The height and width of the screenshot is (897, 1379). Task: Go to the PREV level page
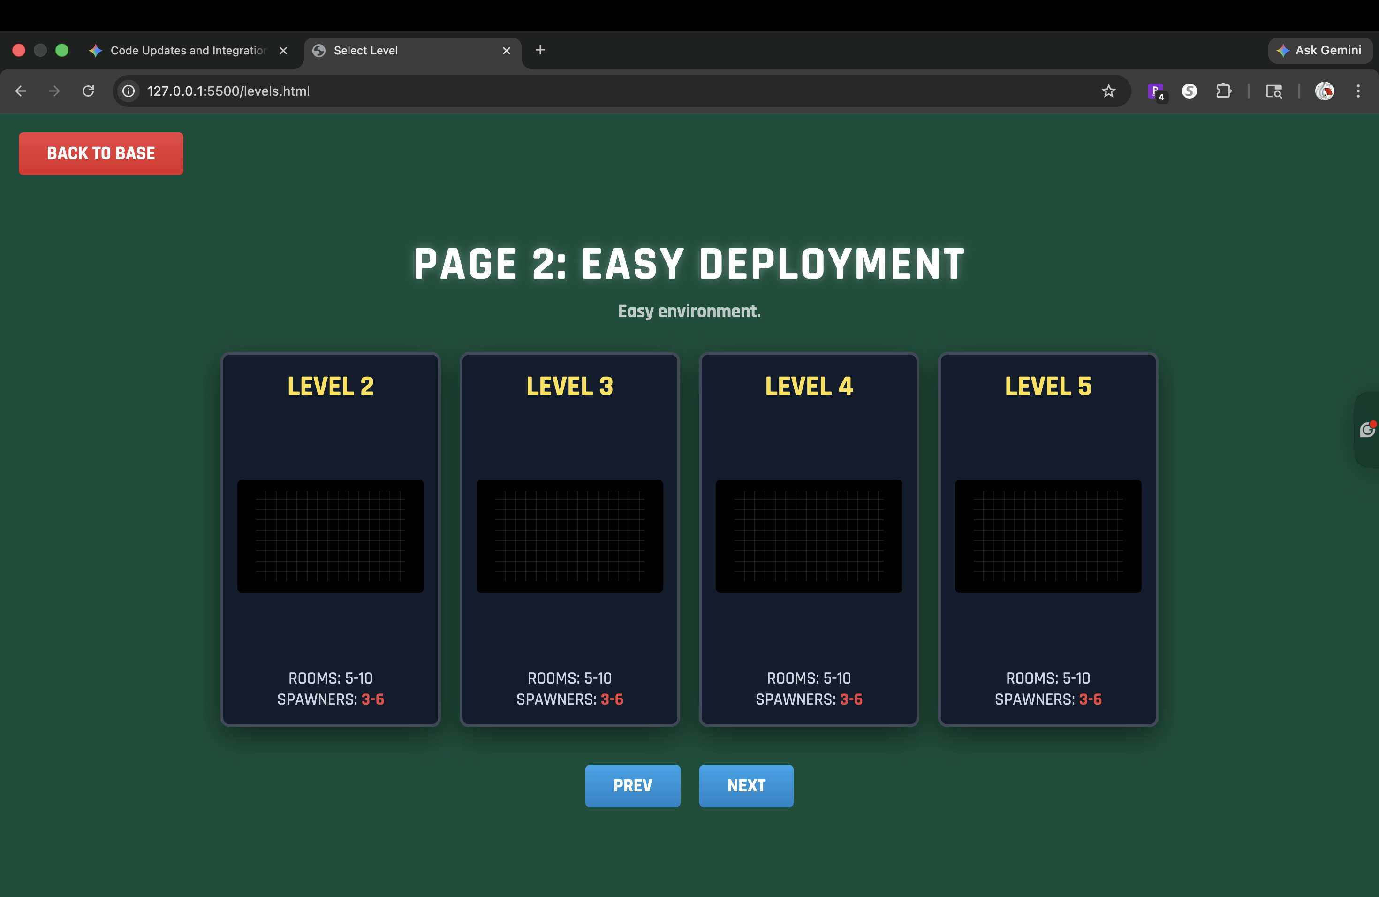[632, 785]
